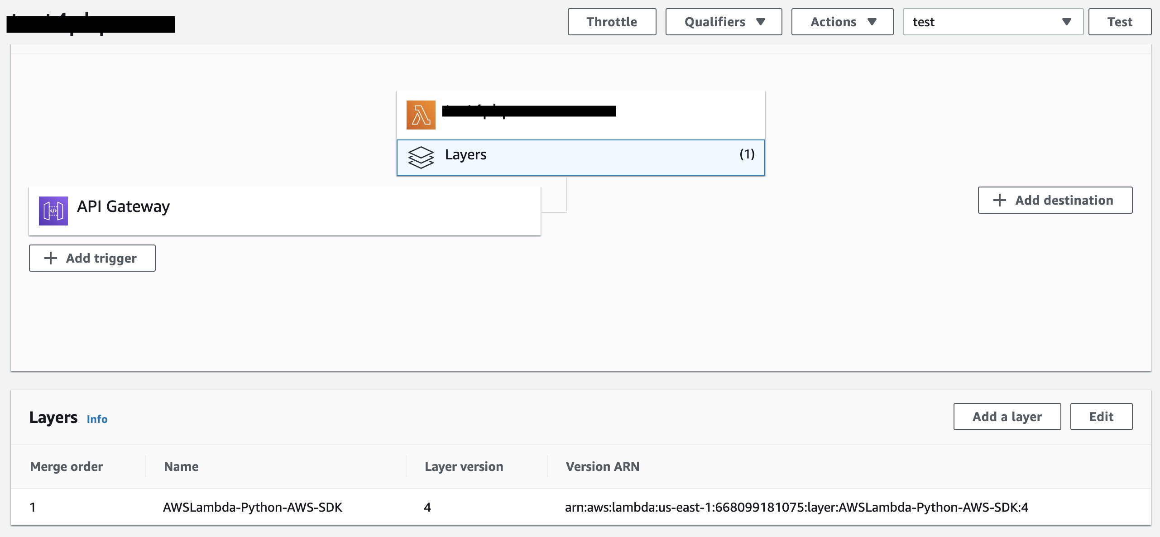The width and height of the screenshot is (1160, 537).
Task: Run the Test button
Action: pyautogui.click(x=1120, y=22)
